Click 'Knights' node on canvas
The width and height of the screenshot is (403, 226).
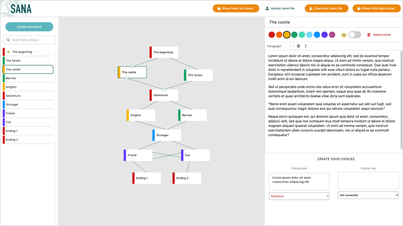pos(141,115)
